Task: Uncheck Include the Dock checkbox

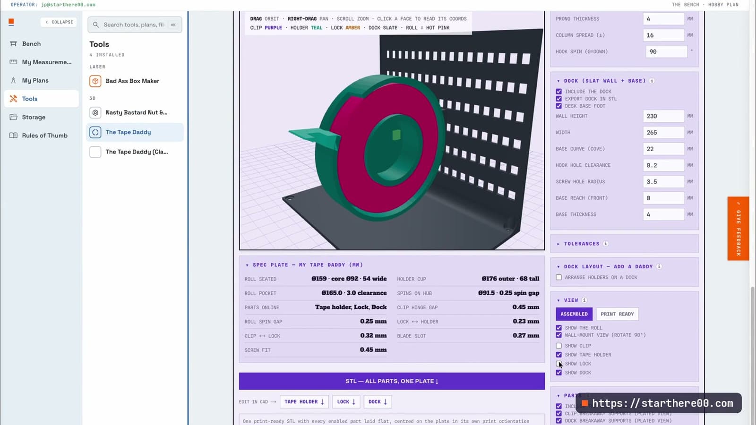Action: click(x=559, y=92)
